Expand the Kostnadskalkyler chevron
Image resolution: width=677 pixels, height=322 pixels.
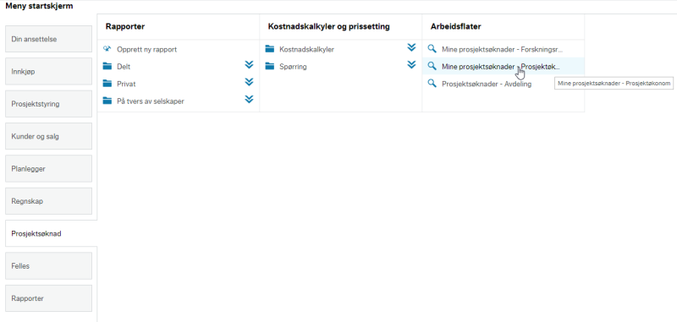411,48
